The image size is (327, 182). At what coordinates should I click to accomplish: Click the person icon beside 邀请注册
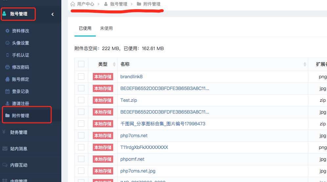coord(7,103)
